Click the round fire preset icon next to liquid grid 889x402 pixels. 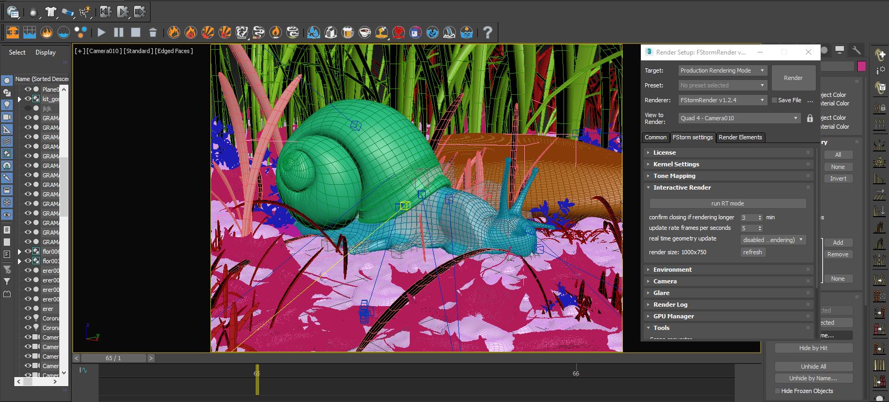point(47,32)
